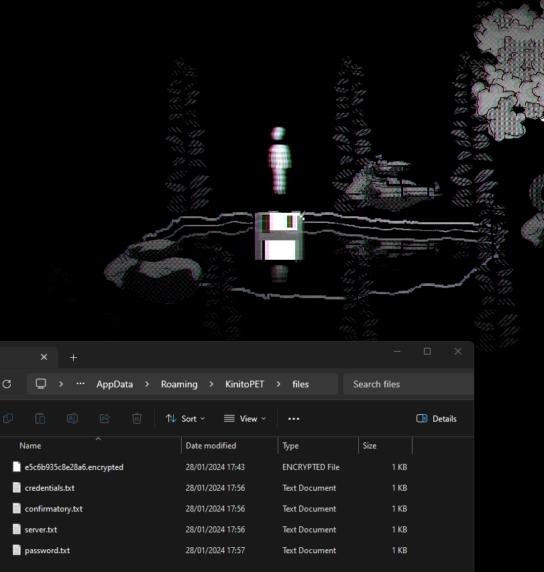
Task: Open the See more ellipsis in toolbar
Action: [x=294, y=418]
